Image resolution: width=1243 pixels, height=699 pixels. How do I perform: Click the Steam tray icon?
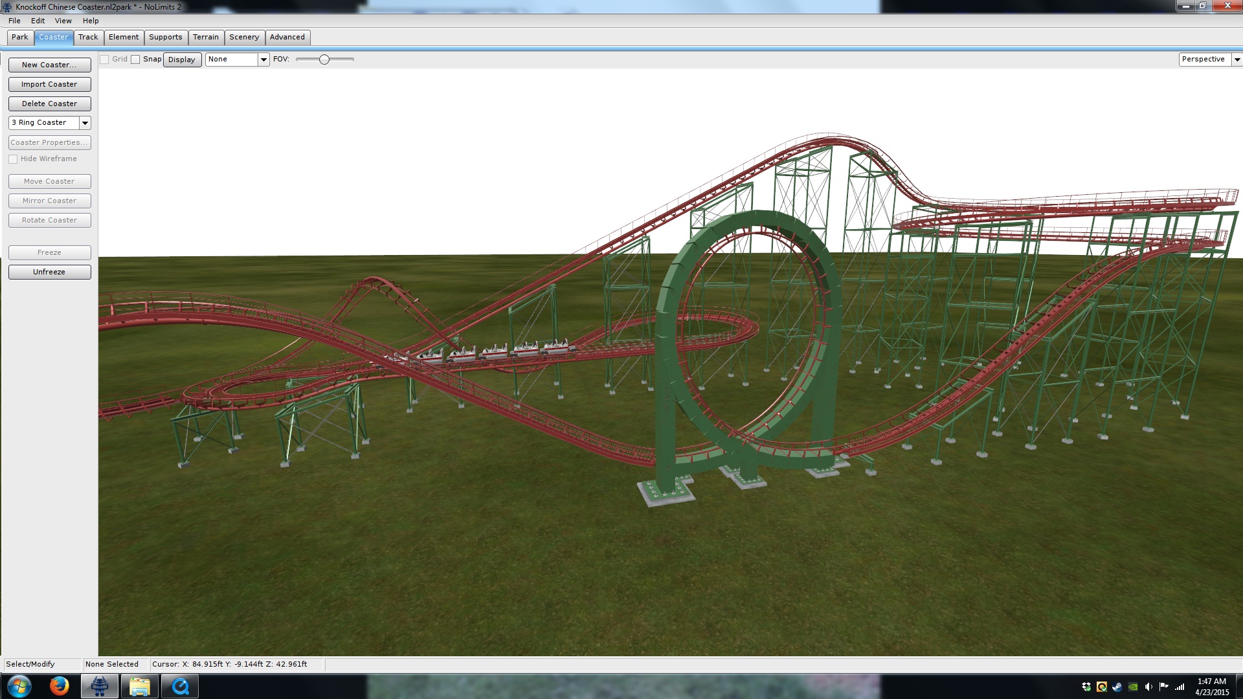(x=1117, y=687)
